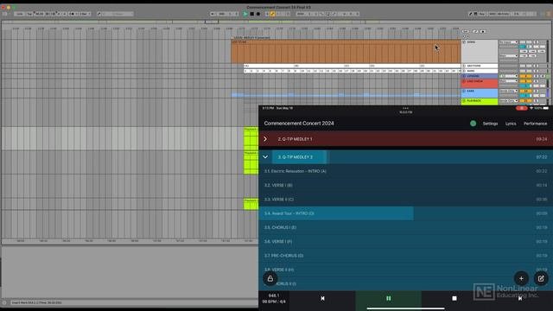Select the LINE CHECK track header
Image resolution: width=553 pixels, height=311 pixels.
pyautogui.click(x=480, y=84)
